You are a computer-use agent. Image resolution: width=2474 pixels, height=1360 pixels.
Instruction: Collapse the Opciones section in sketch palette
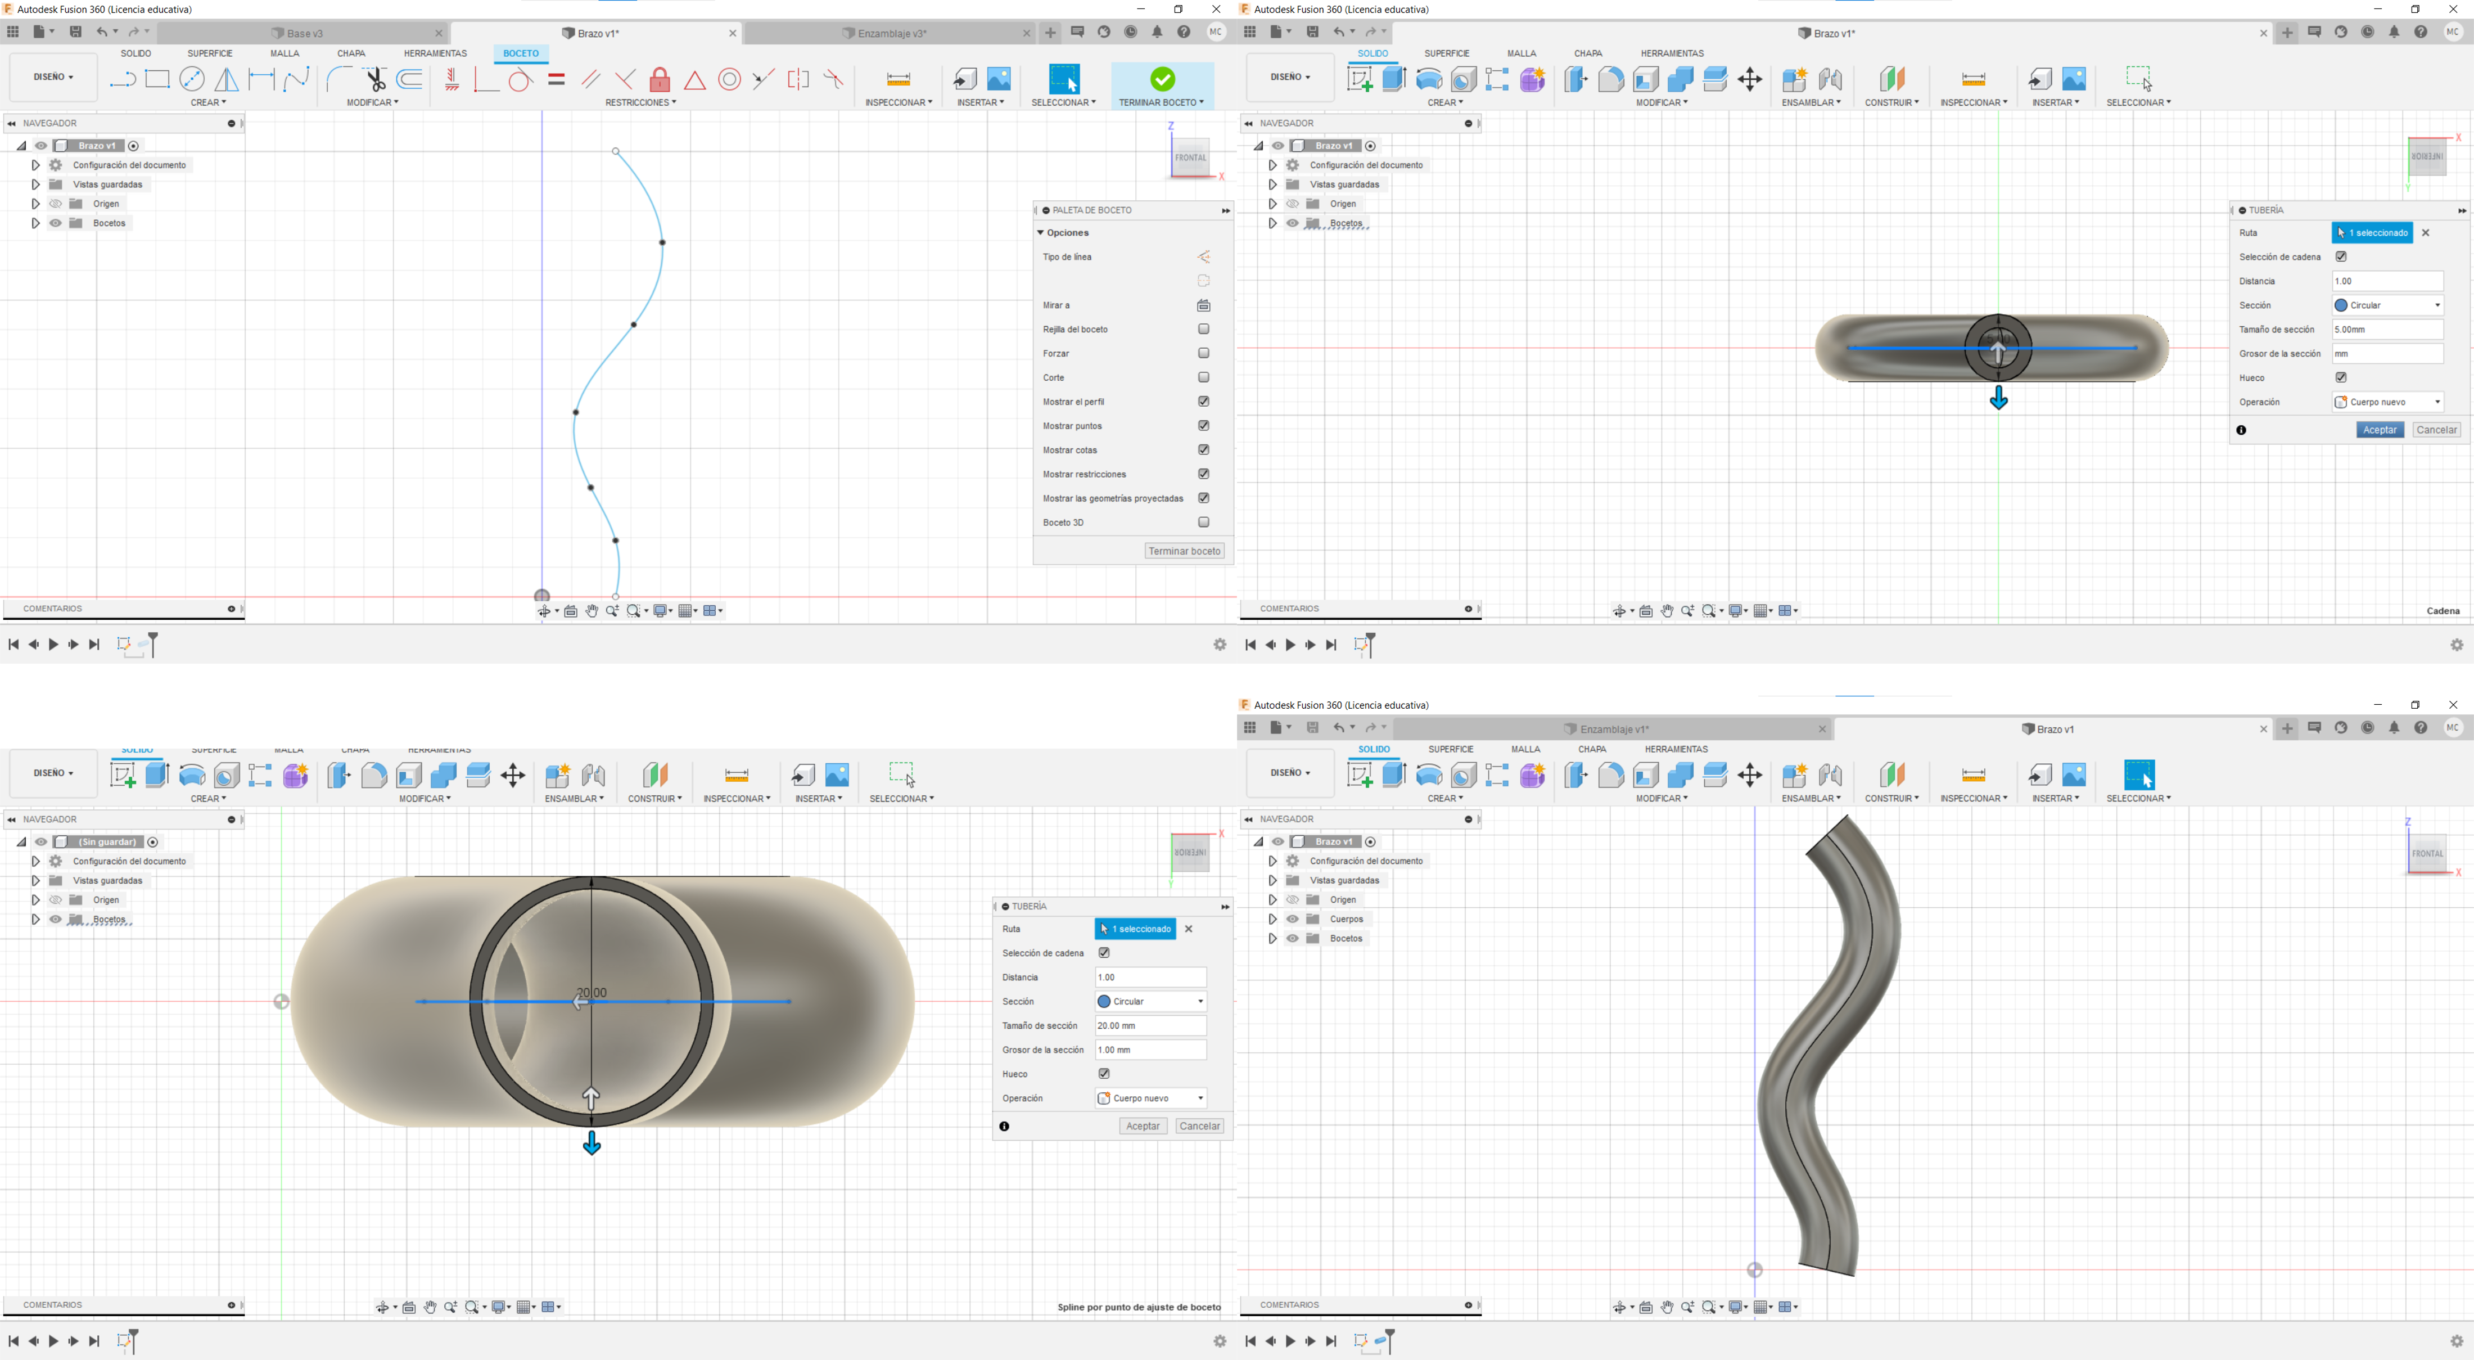(x=1040, y=232)
